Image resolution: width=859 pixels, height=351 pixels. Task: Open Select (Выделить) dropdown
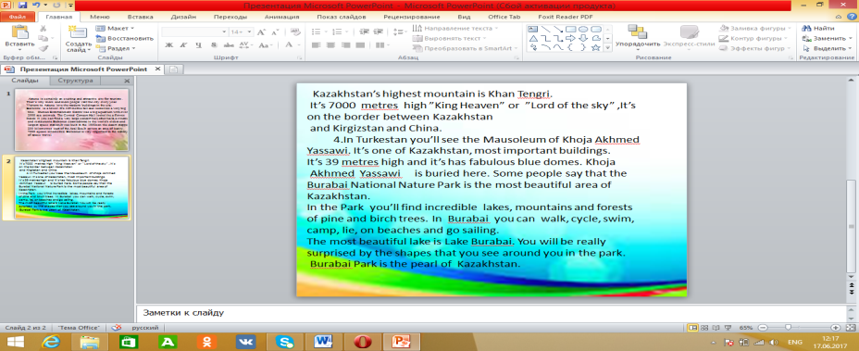click(828, 48)
